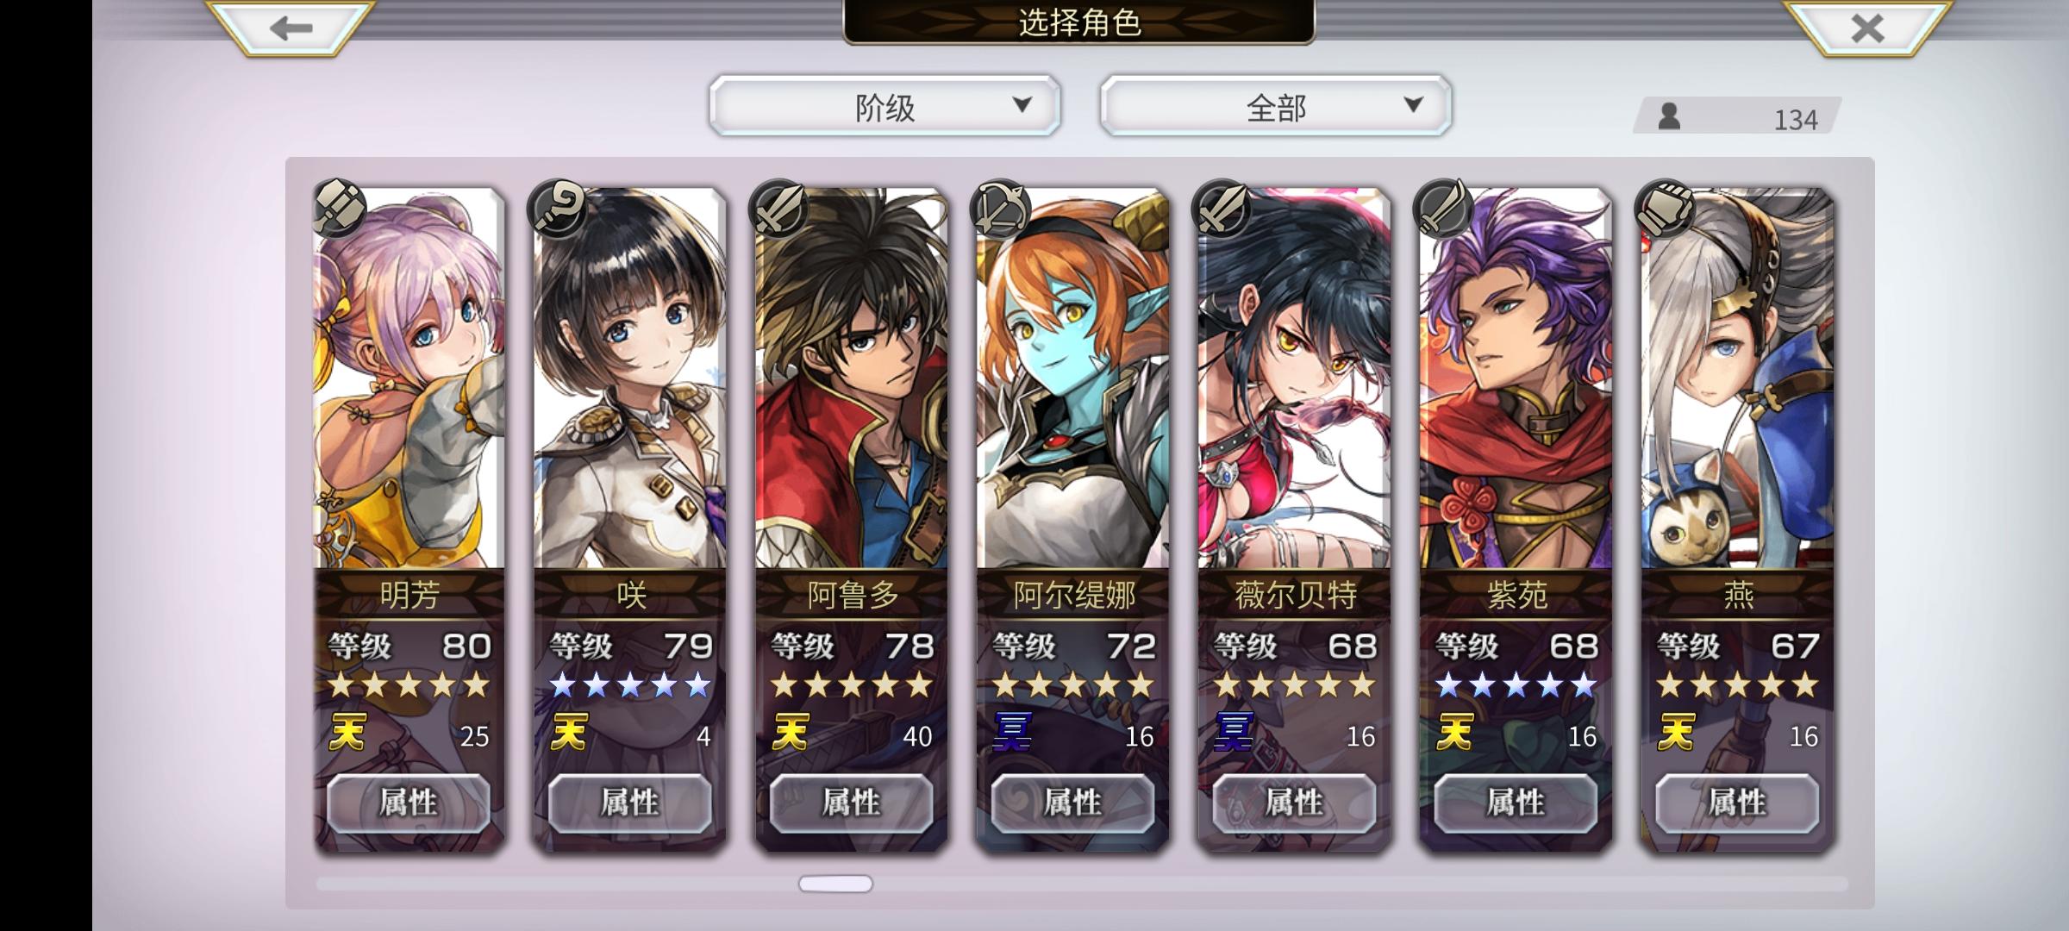
Task: Click the staff weapon icon on 咲's card
Action: tap(558, 209)
